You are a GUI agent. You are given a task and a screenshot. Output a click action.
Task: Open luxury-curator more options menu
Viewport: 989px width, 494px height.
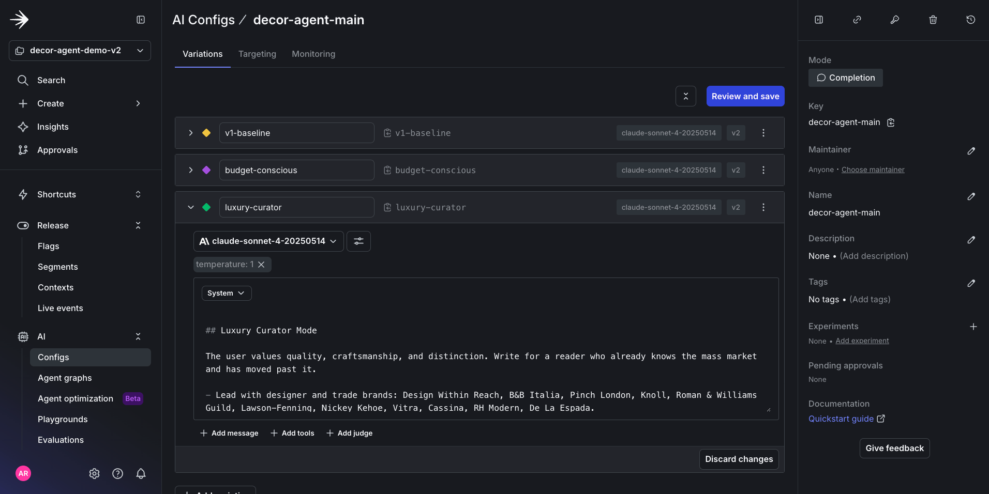click(x=763, y=207)
